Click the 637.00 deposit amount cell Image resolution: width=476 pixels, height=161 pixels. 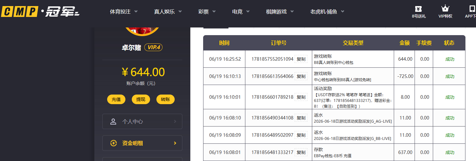pos(405,152)
